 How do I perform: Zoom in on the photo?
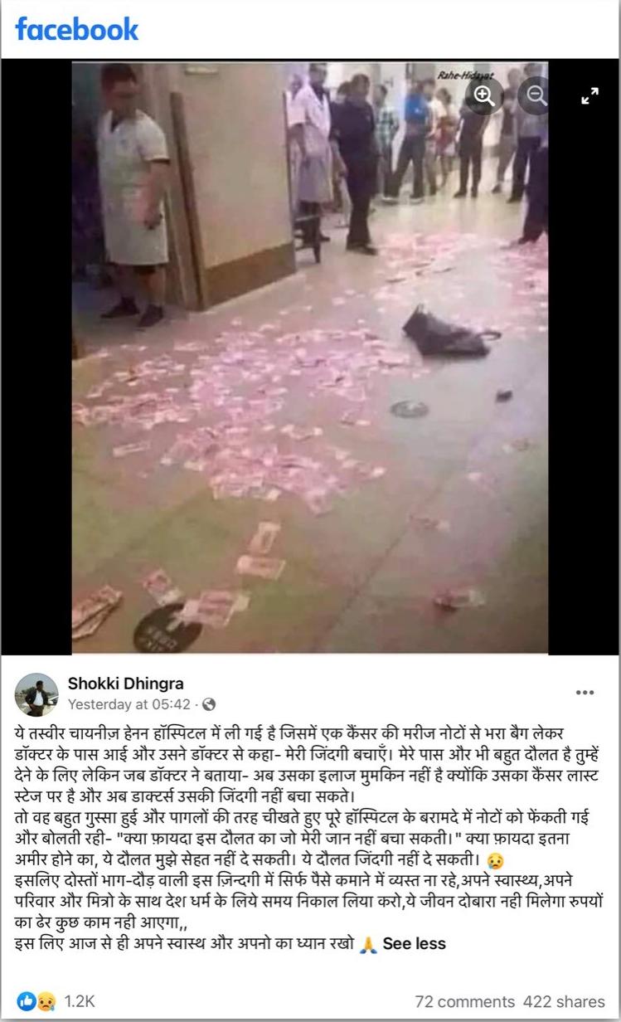[x=484, y=95]
